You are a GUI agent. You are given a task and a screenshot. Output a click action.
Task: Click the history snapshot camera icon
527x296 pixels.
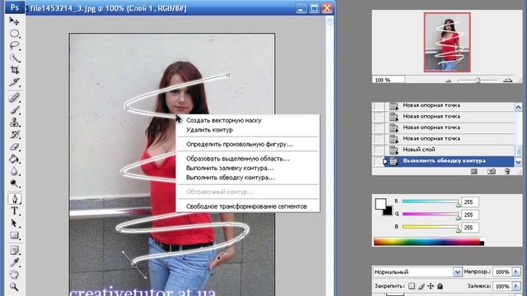492,172
